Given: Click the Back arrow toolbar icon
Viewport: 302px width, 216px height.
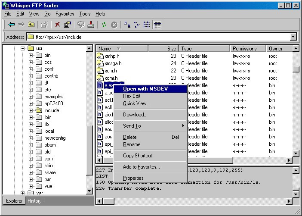Looking at the screenshot, I should pos(12,25).
